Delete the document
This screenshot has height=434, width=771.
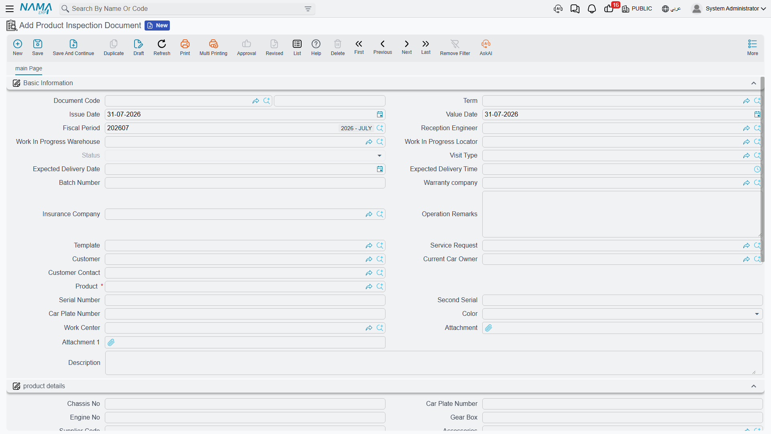coord(338,47)
